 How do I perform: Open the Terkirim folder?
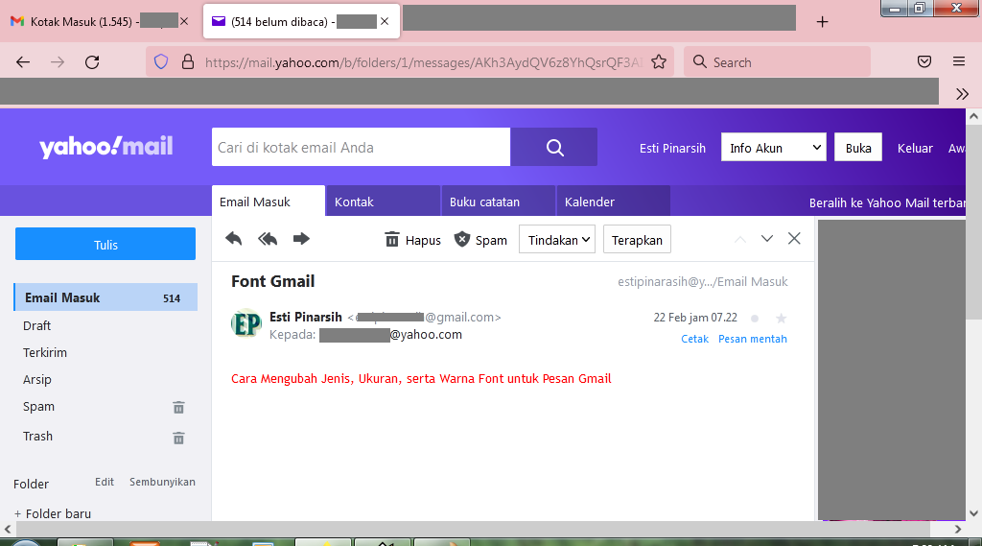[45, 352]
